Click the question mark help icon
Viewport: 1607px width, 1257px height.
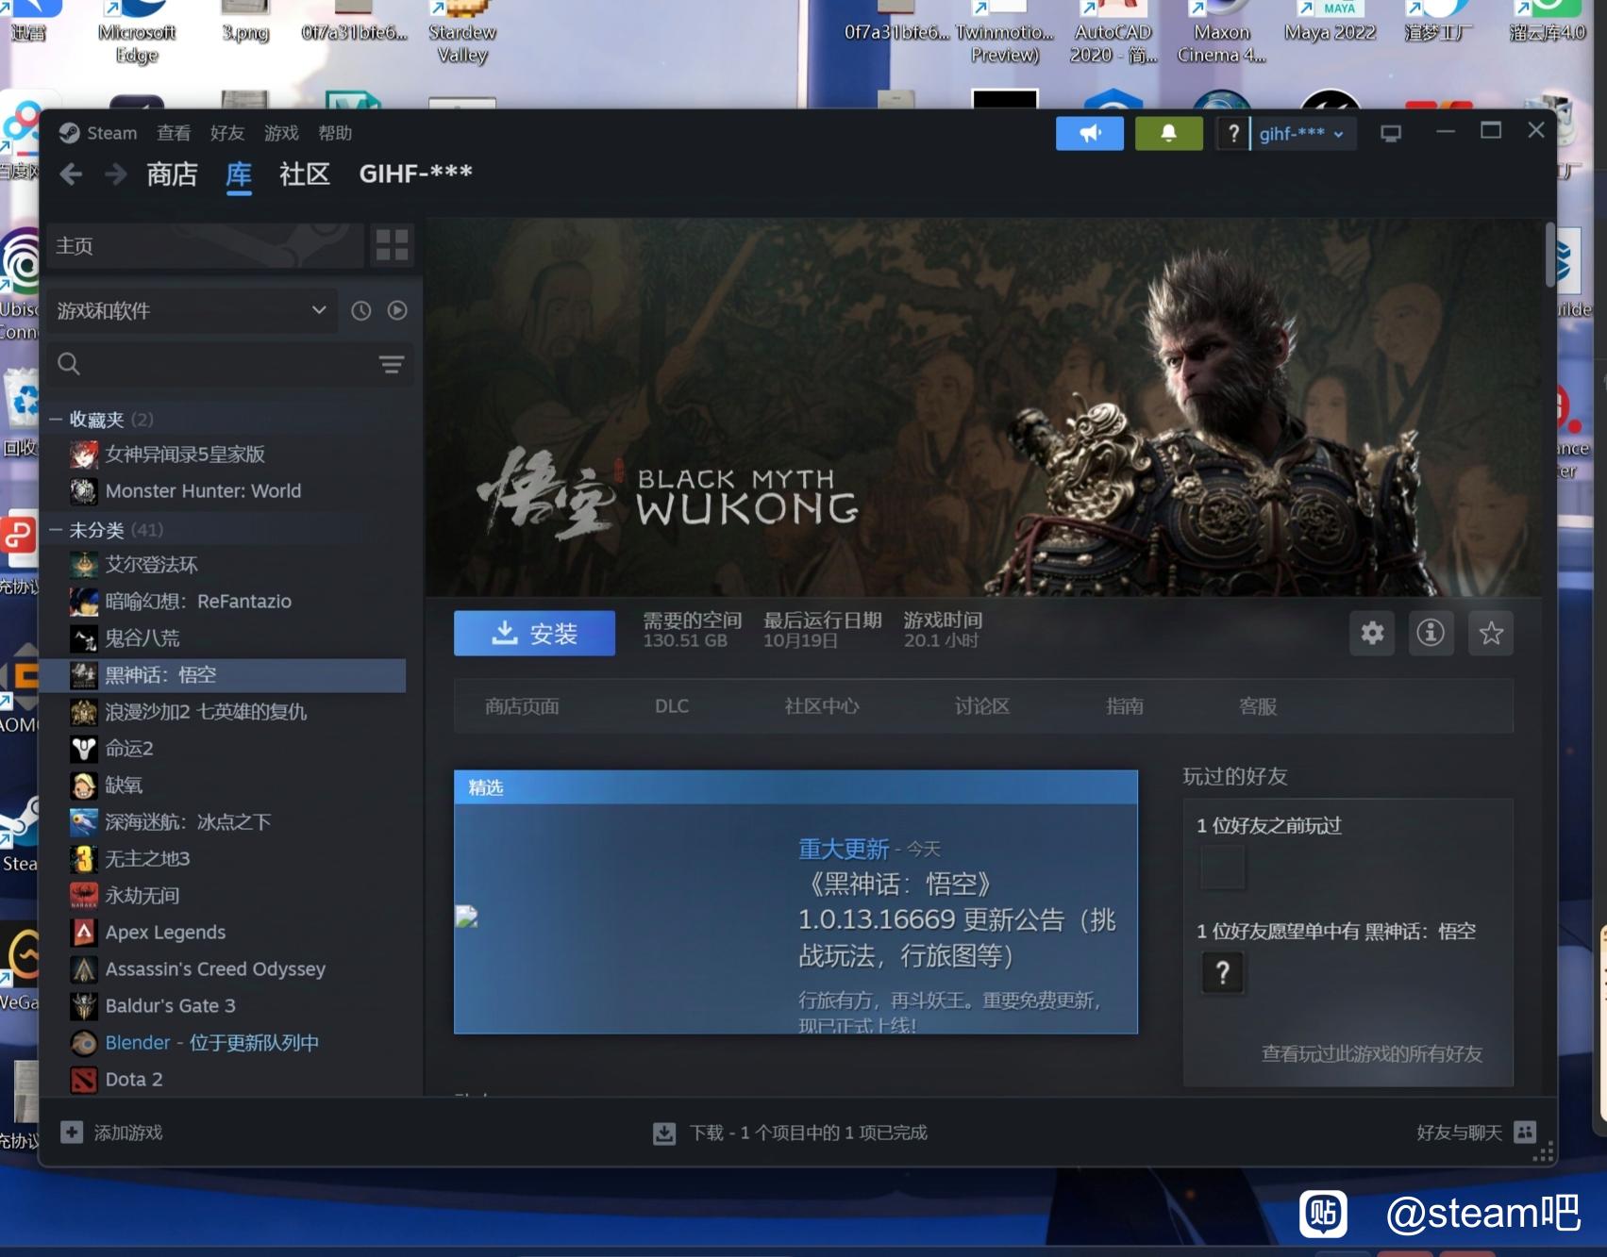[x=1232, y=134]
